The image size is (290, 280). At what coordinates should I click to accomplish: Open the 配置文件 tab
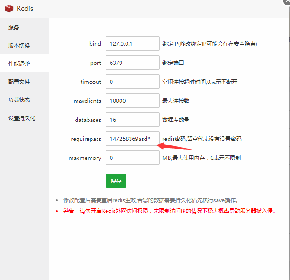point(19,82)
